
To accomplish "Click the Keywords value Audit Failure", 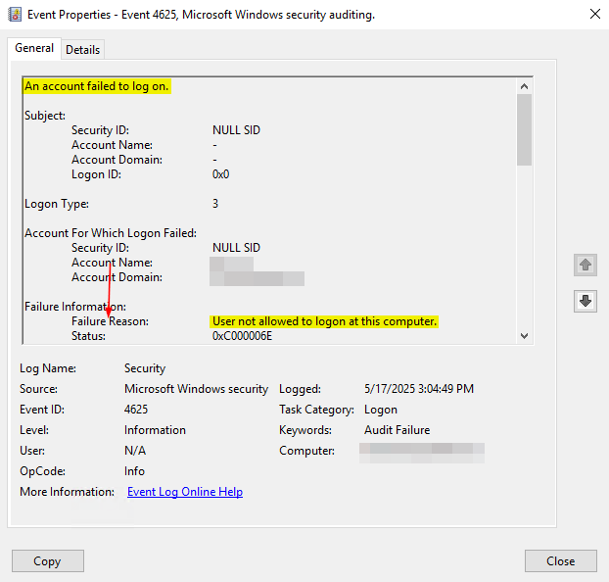I will 397,430.
